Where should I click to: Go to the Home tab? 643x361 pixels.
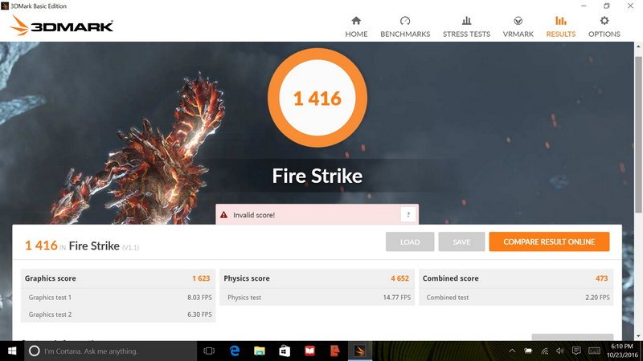(356, 26)
